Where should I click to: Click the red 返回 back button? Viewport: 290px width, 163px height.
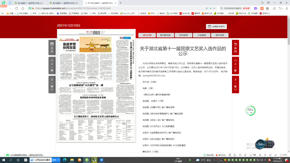[x=235, y=47]
